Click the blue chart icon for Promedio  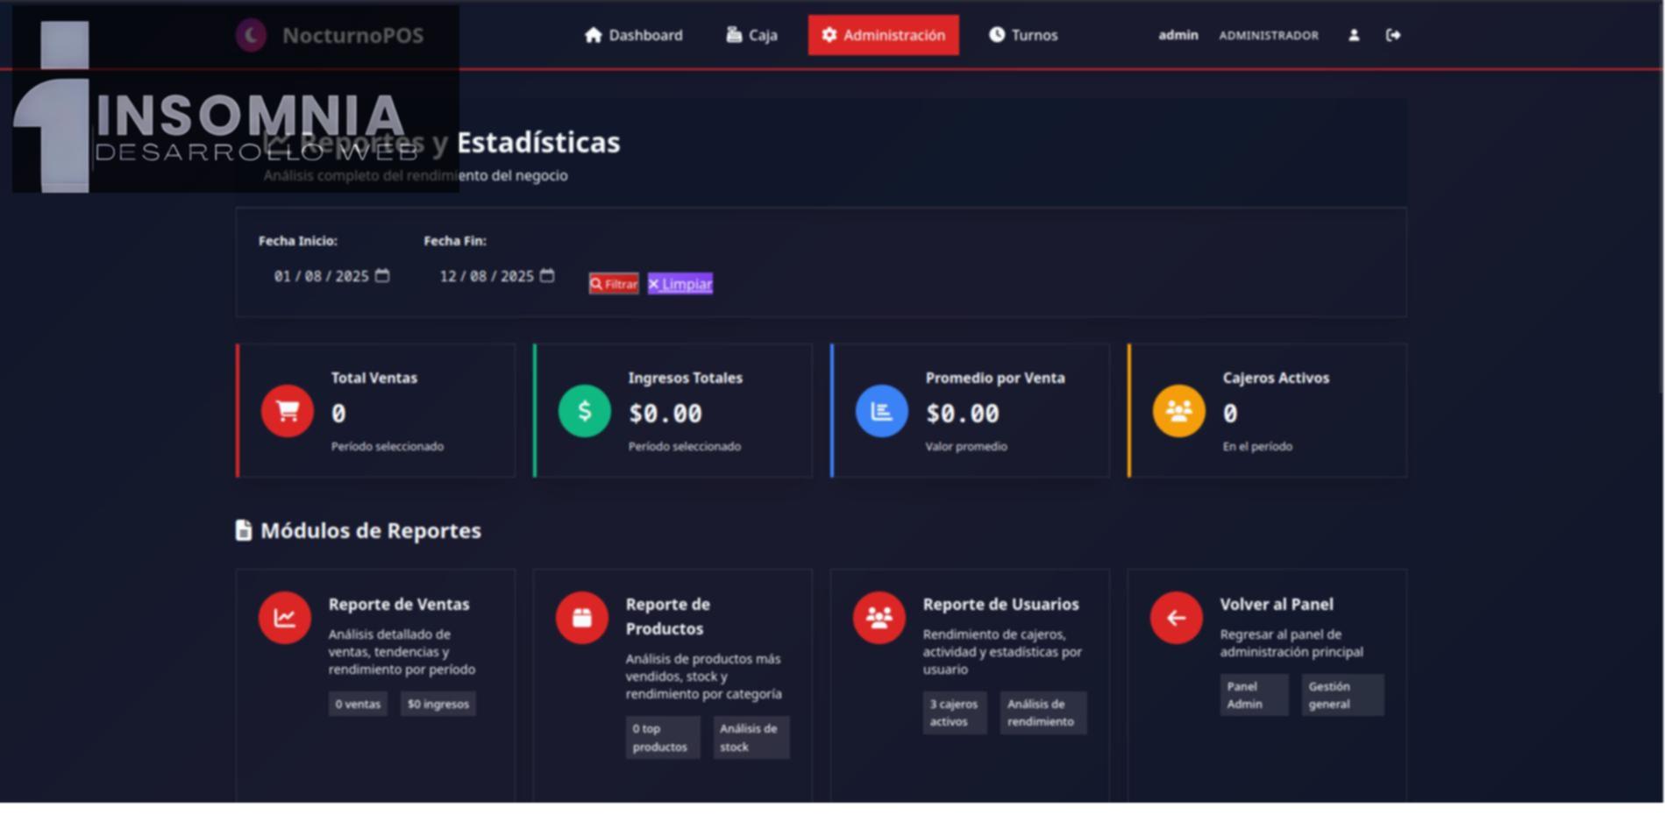pyautogui.click(x=882, y=411)
